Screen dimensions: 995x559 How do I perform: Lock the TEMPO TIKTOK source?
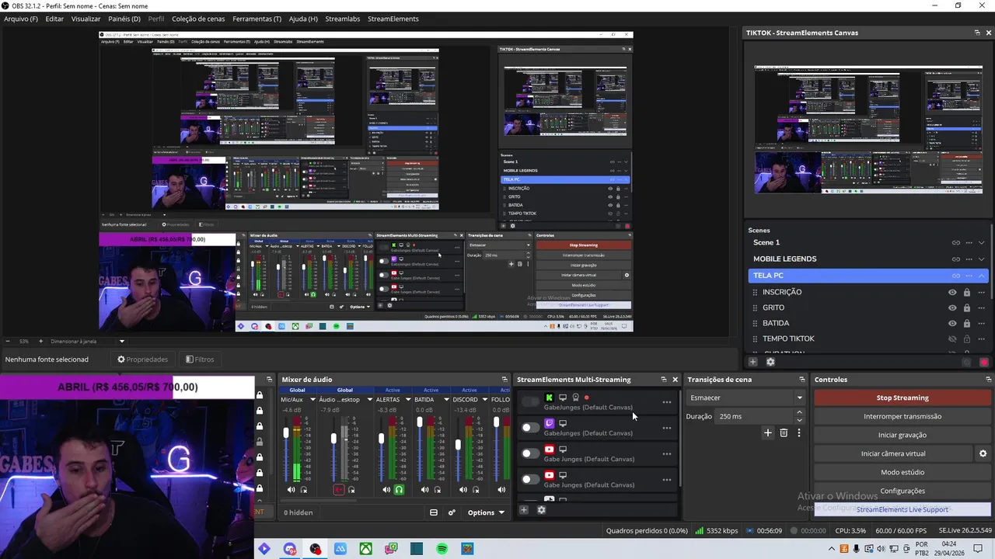(x=967, y=339)
